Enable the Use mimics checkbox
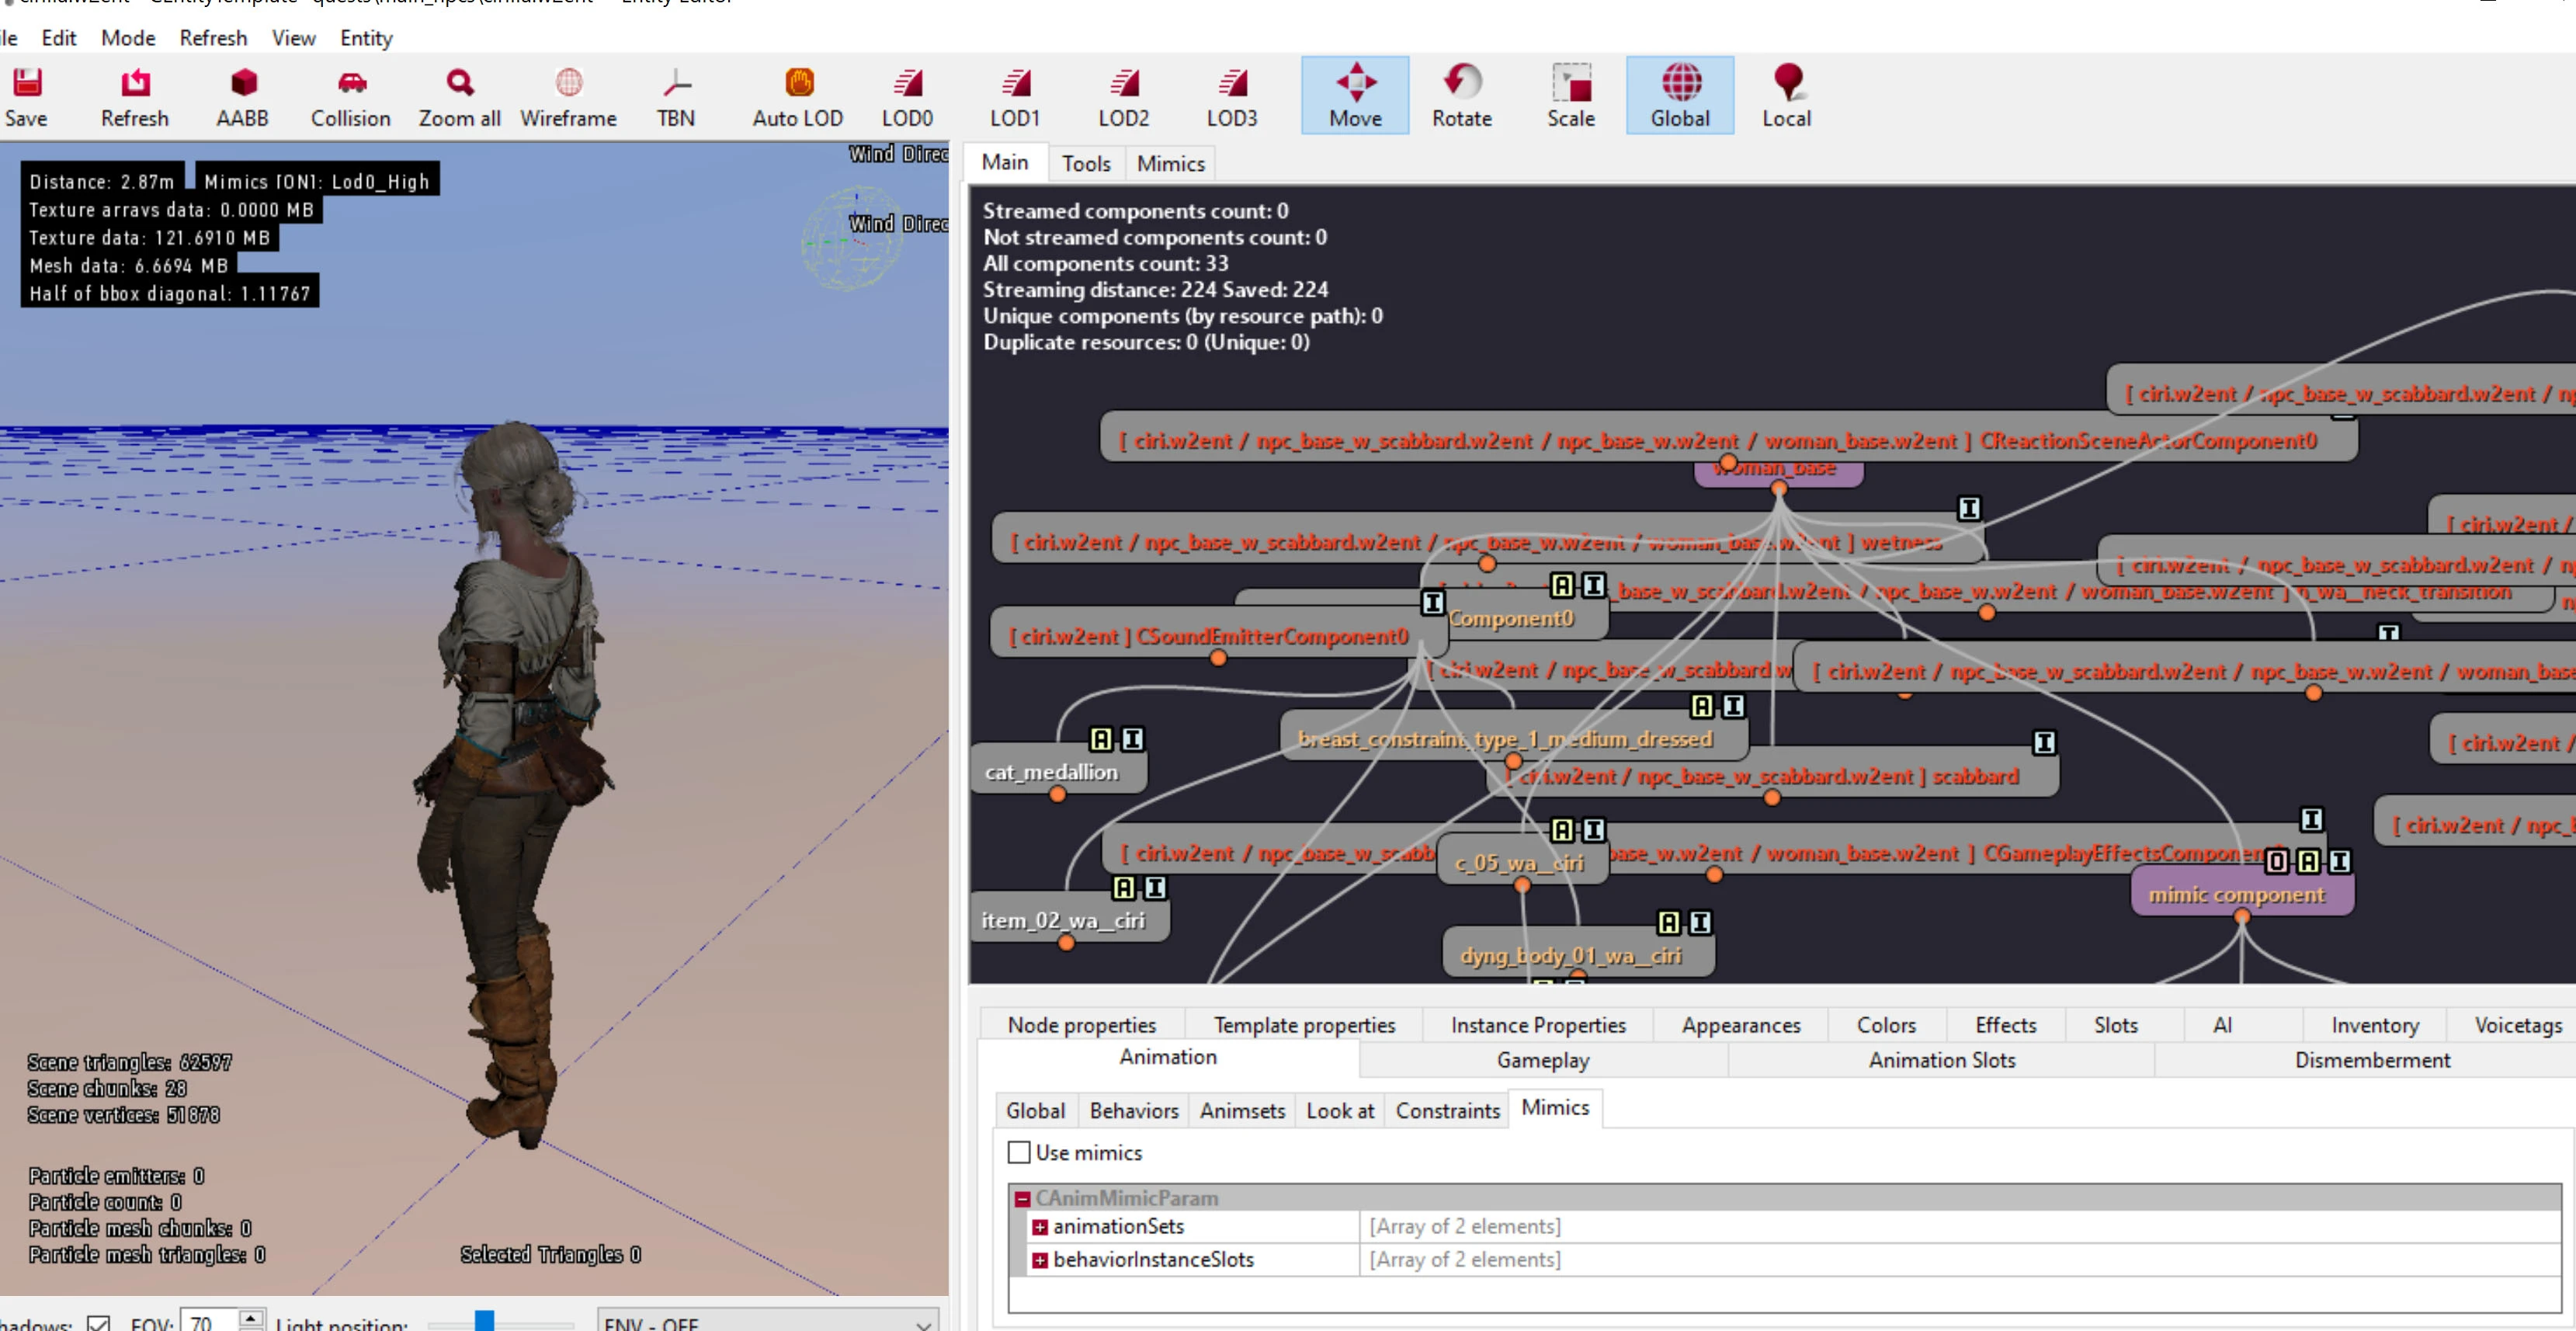The height and width of the screenshot is (1331, 2576). point(1019,1152)
